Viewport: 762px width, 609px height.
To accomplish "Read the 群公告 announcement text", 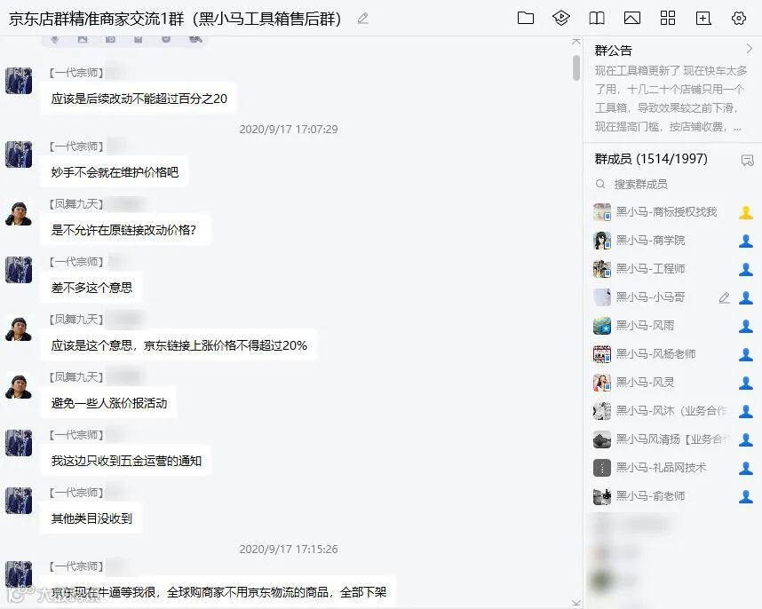I will point(671,99).
